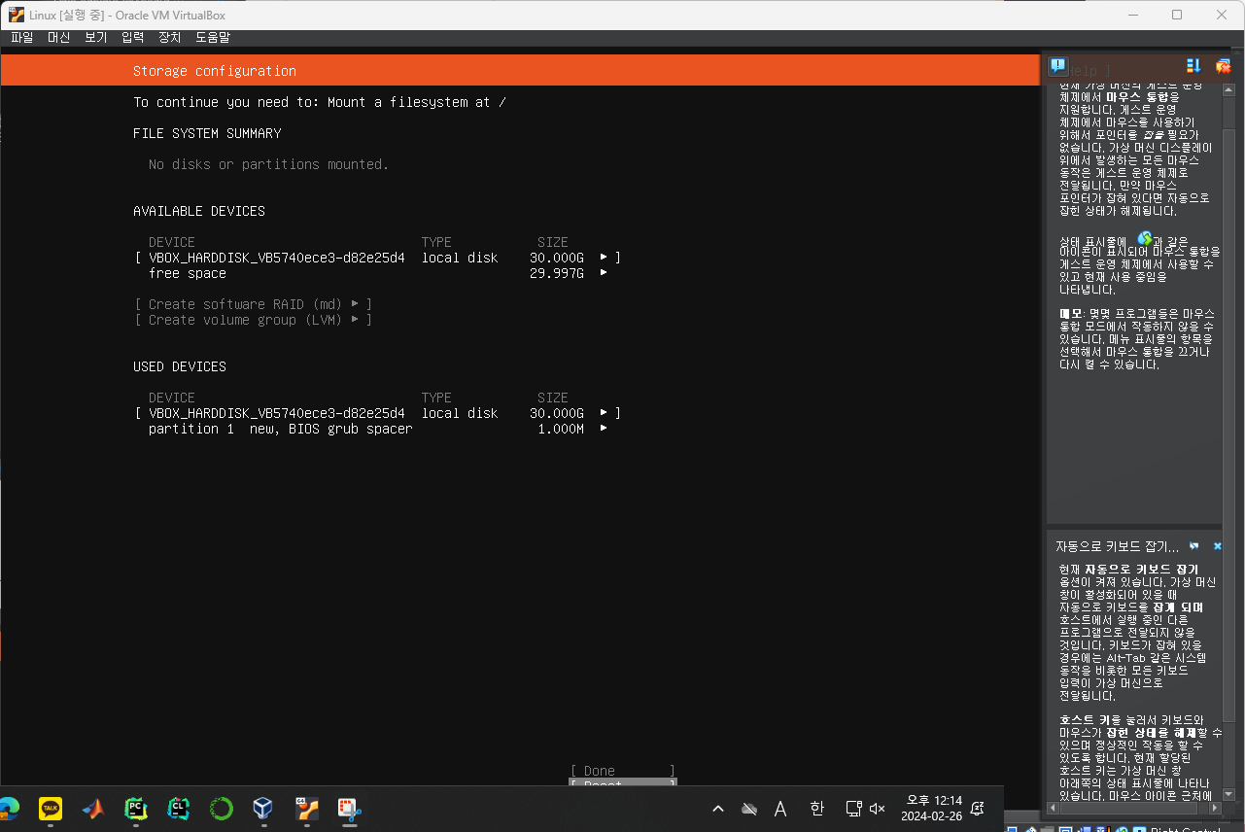1245x832 pixels.
Task: Click the blue-green mouse integration icon in the help text
Action: click(x=1145, y=238)
